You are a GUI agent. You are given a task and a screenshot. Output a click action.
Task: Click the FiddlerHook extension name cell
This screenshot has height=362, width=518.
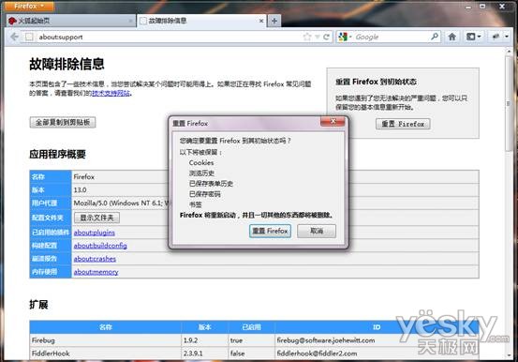tap(106, 354)
